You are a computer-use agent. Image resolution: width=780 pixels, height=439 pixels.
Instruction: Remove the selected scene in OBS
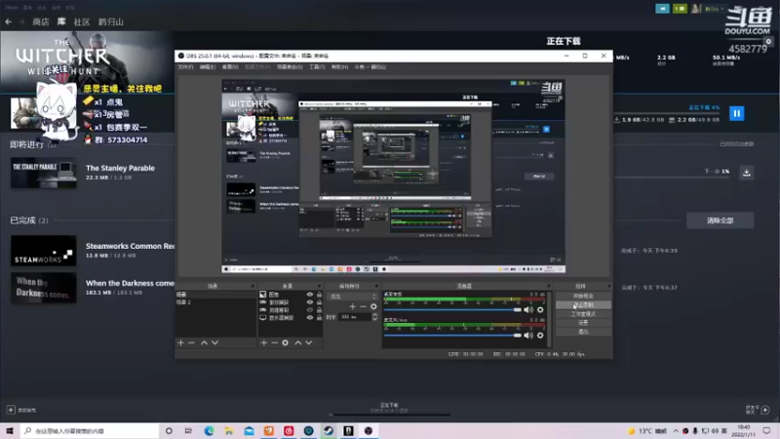191,343
